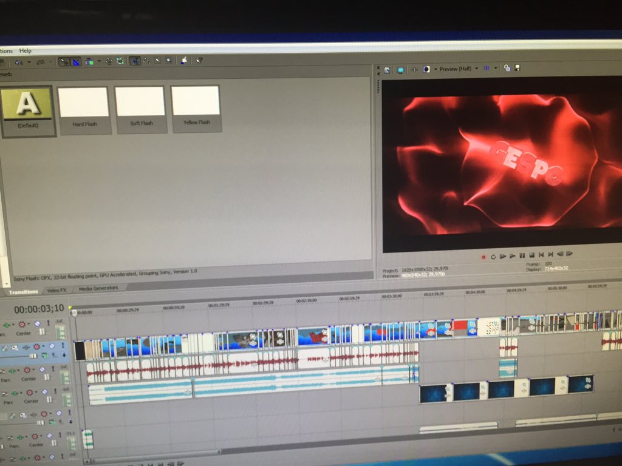Click Lock Envelopes to Events icon
622x466 pixels.
(109, 61)
